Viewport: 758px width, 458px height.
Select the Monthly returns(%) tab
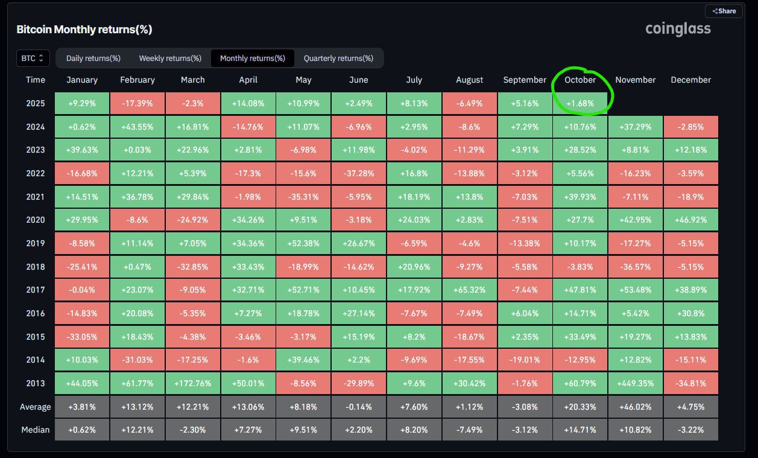pos(252,58)
